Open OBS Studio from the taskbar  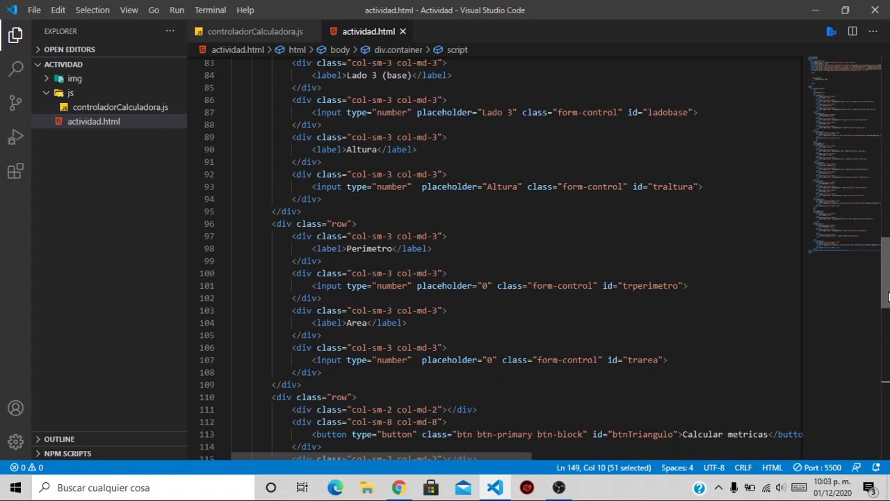coord(558,488)
